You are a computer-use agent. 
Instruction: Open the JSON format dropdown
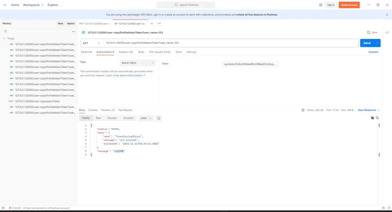click(x=146, y=118)
